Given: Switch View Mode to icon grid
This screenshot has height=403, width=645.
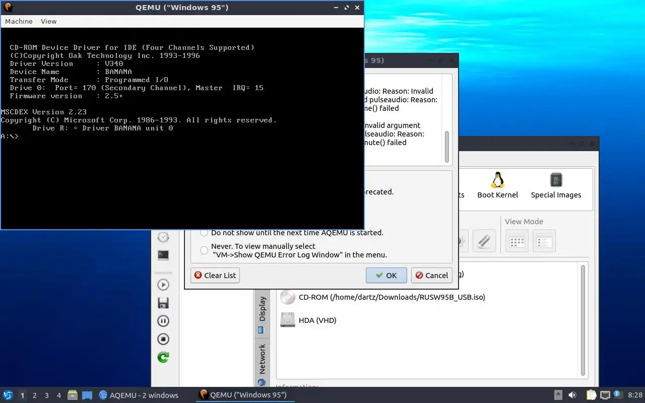Looking at the screenshot, I should click(517, 241).
